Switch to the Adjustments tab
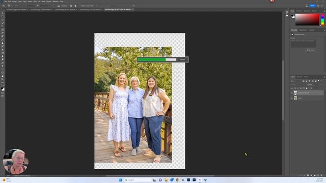The image size is (326, 183). 303,30
